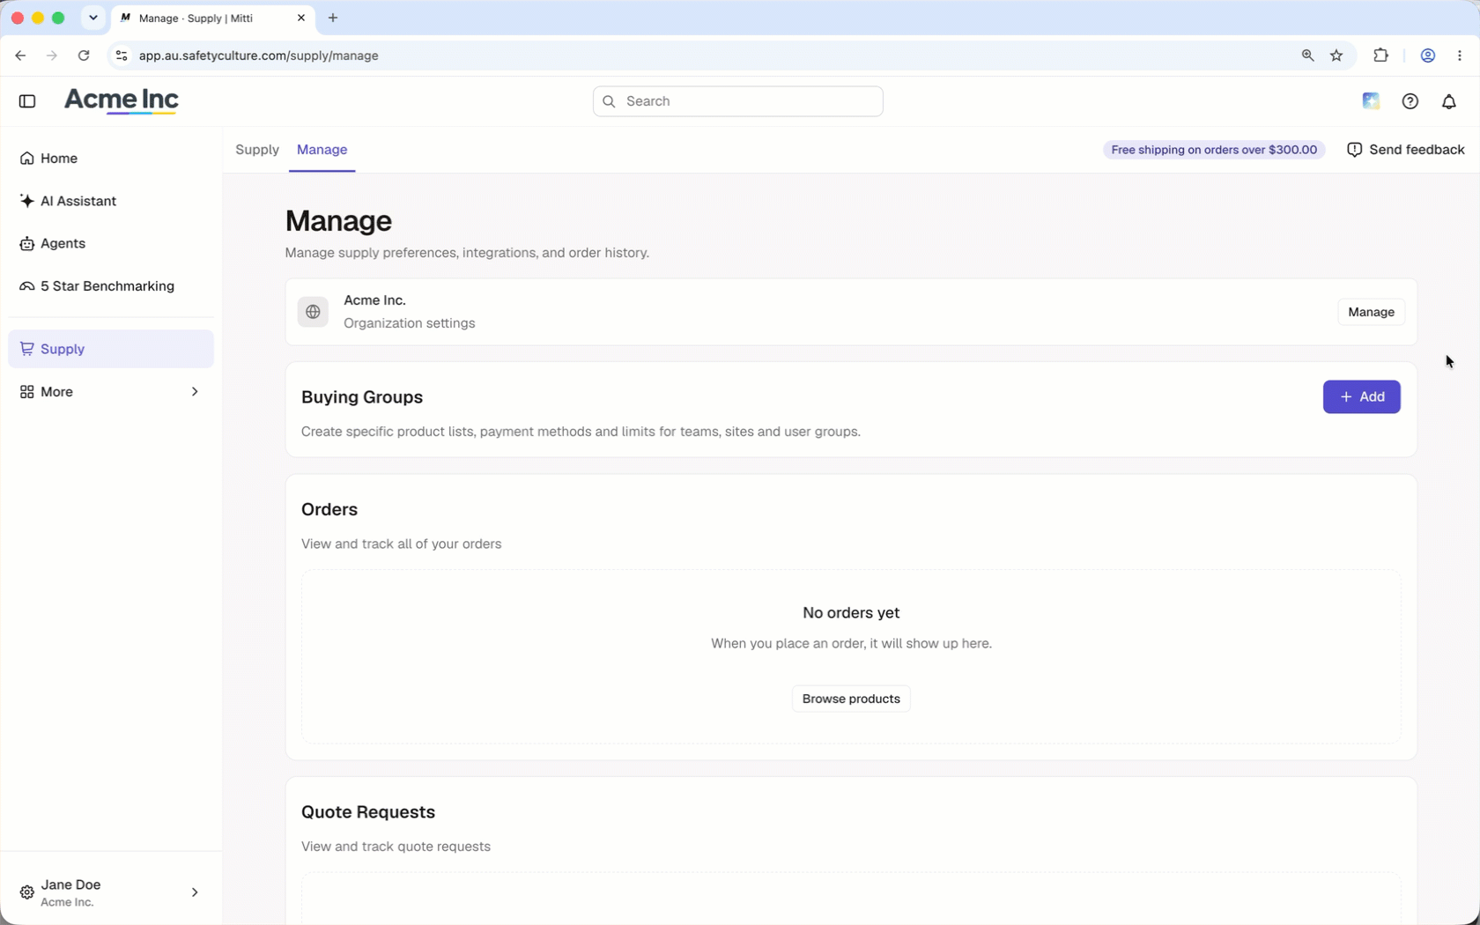The image size is (1480, 925).
Task: Bookmark this page with the star icon
Action: (1336, 55)
